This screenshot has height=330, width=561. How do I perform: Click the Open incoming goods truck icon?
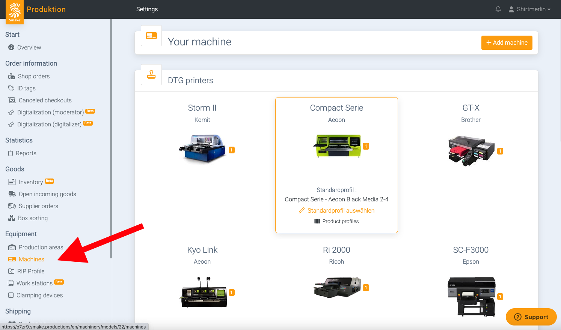(x=12, y=194)
